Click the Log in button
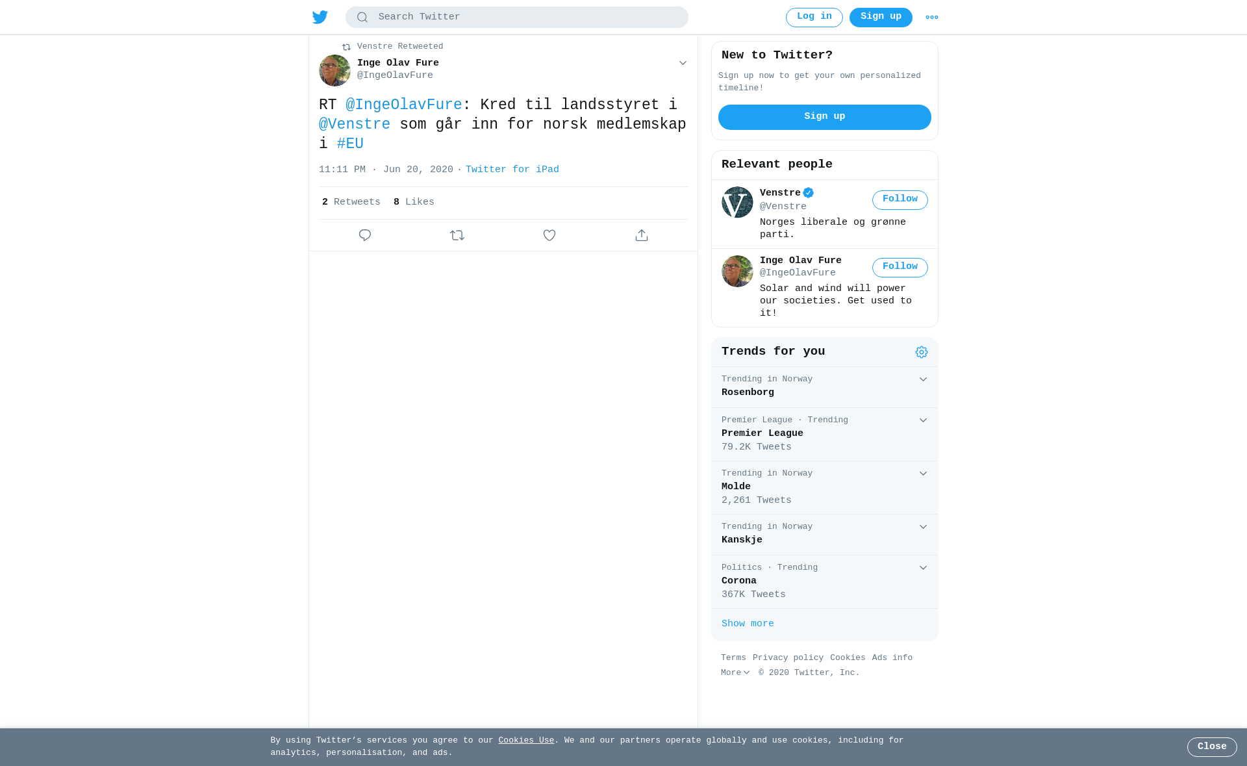 (814, 18)
